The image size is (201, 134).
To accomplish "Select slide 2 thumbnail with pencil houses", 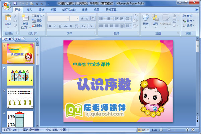I will click(x=20, y=76).
